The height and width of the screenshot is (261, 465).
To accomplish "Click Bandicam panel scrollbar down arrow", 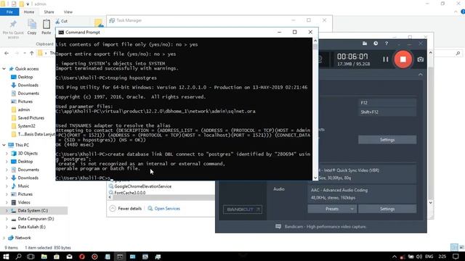I will pos(431,203).
